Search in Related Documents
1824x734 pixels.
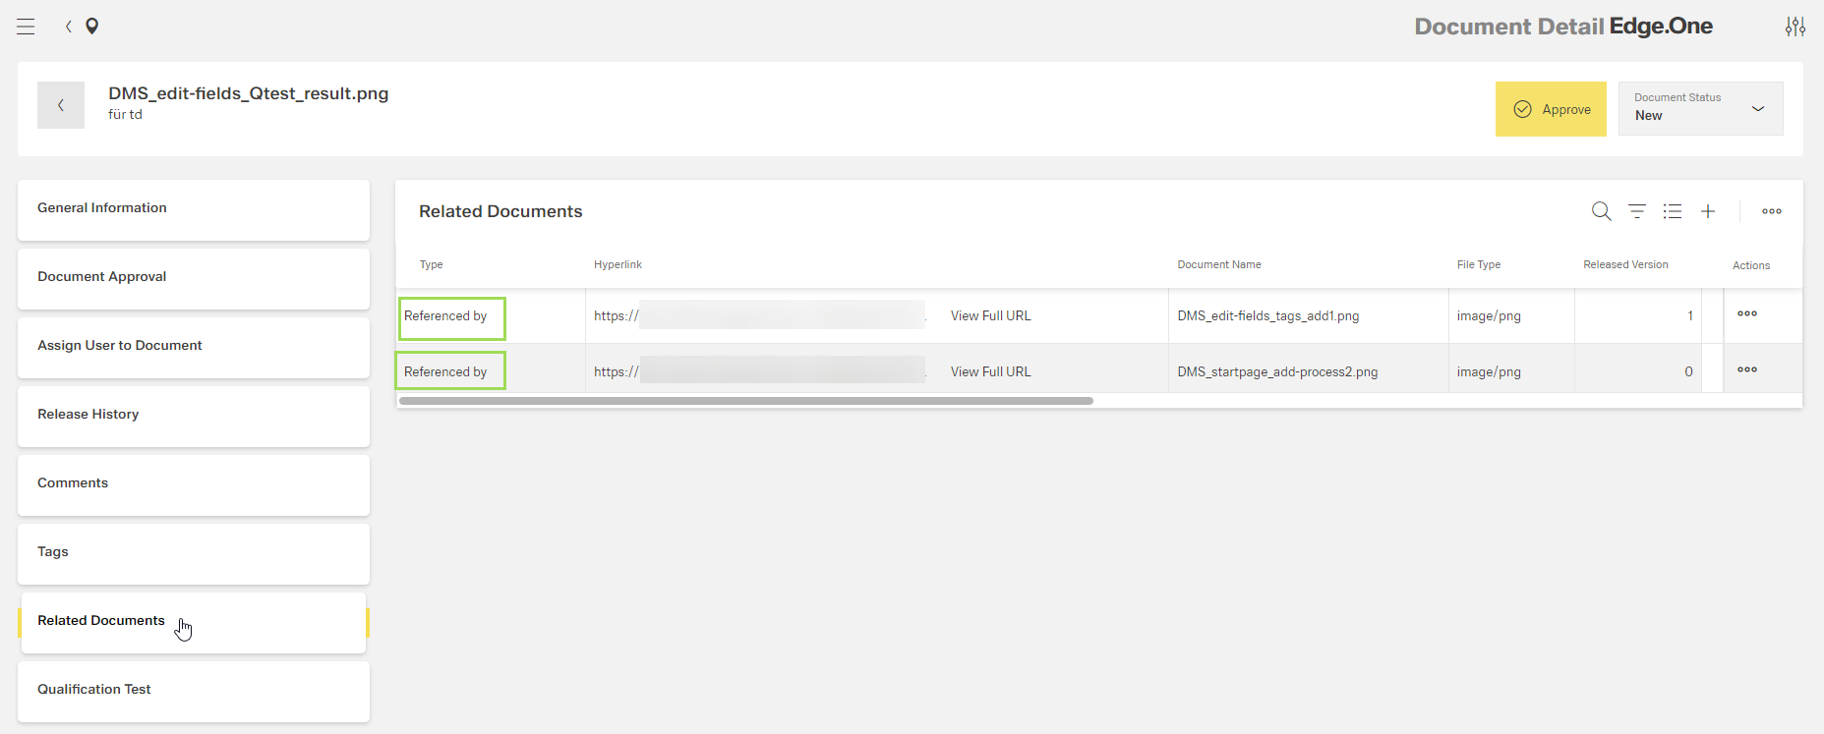tap(1601, 211)
